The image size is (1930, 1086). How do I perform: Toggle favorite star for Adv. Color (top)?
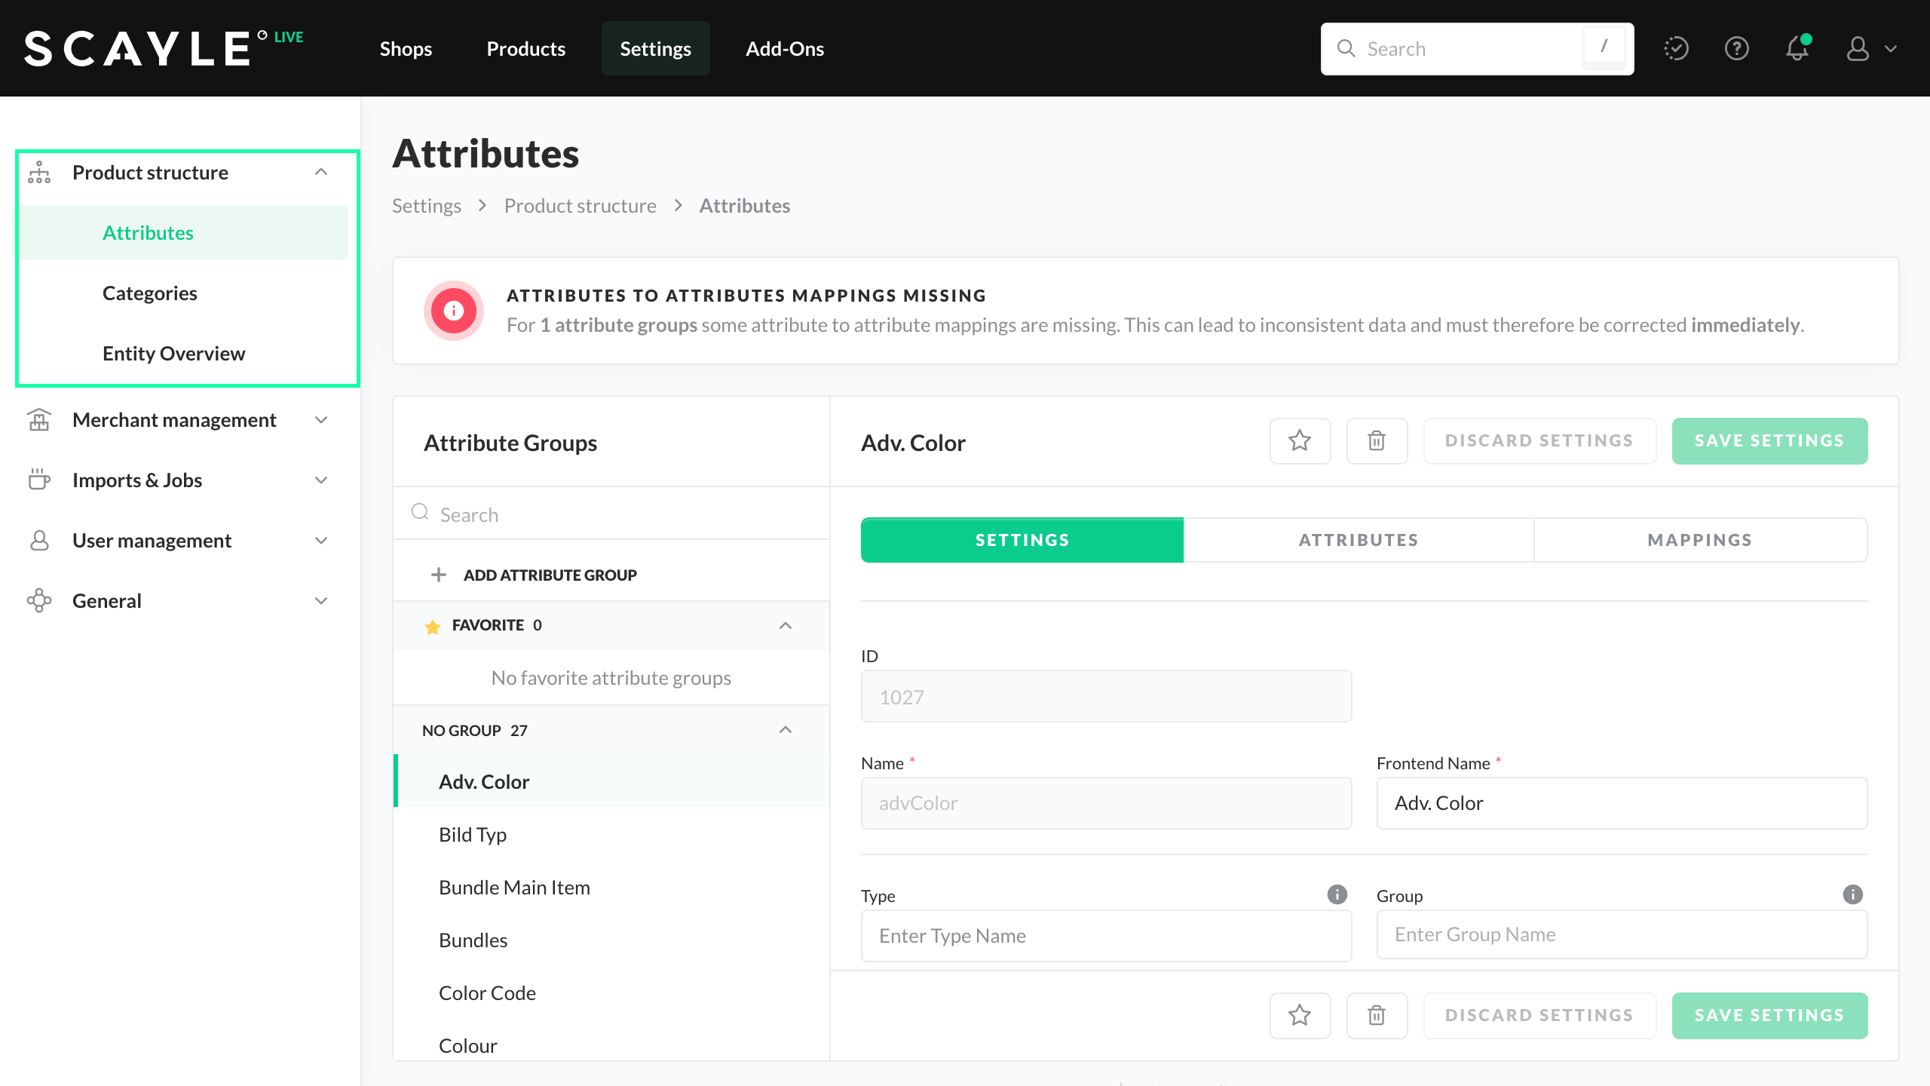pyautogui.click(x=1300, y=441)
